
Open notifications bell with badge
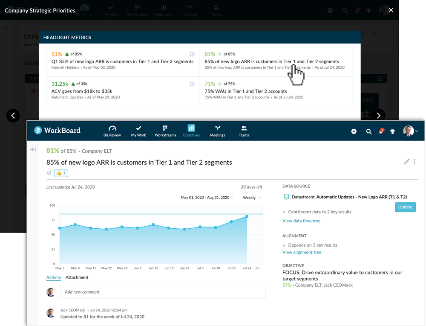coord(381,131)
